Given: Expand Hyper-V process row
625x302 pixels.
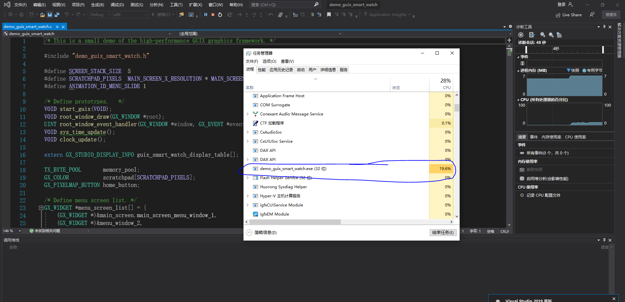Looking at the screenshot, I should click(x=248, y=196).
